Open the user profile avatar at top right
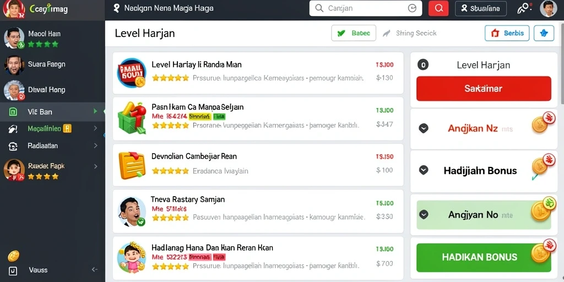Screen dimensions: 564x282 pos(548,8)
